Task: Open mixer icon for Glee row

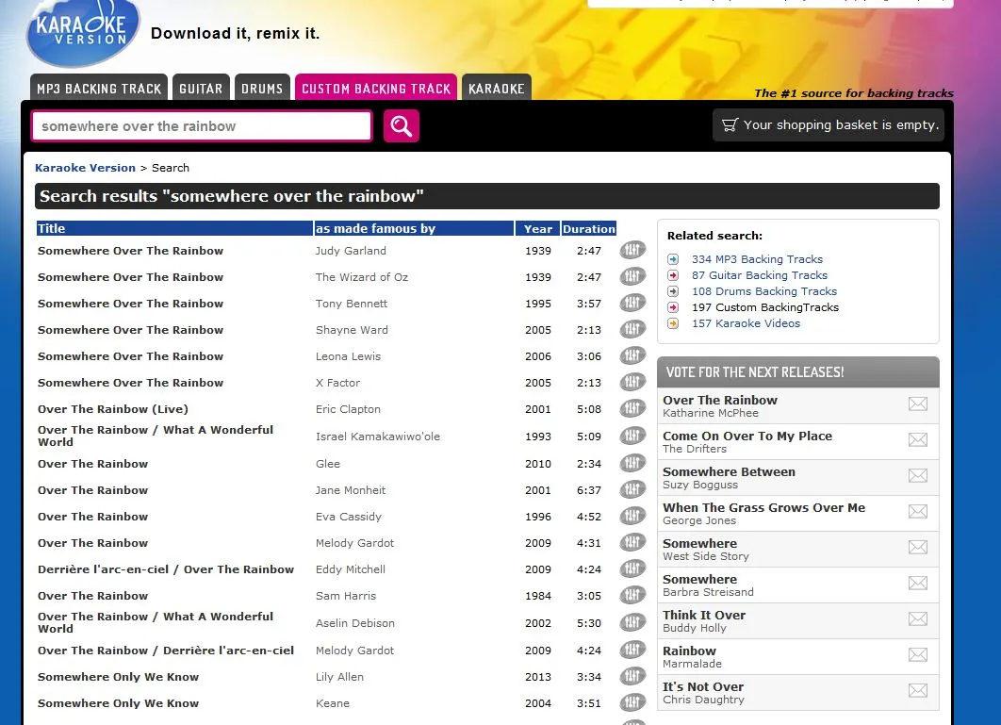Action: 632,463
